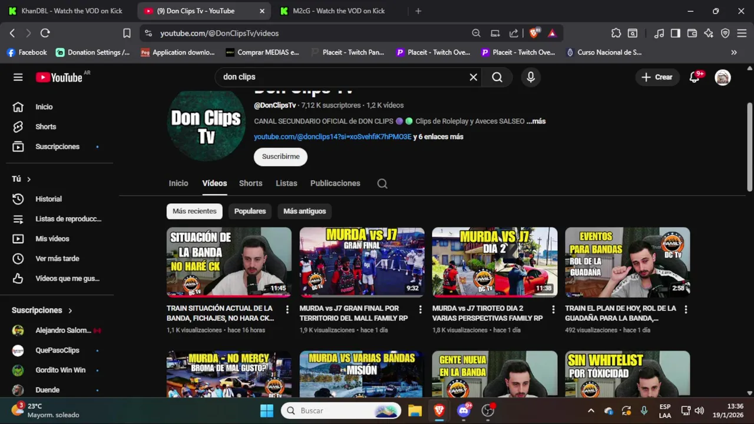Viewport: 754px width, 424px height.
Task: Switch to Listas channel tab
Action: [286, 184]
